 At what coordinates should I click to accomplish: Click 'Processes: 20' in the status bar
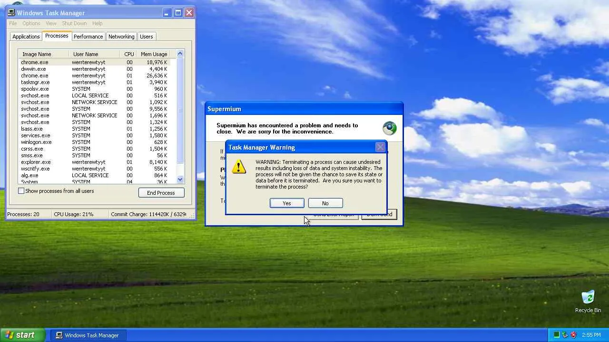(23, 214)
